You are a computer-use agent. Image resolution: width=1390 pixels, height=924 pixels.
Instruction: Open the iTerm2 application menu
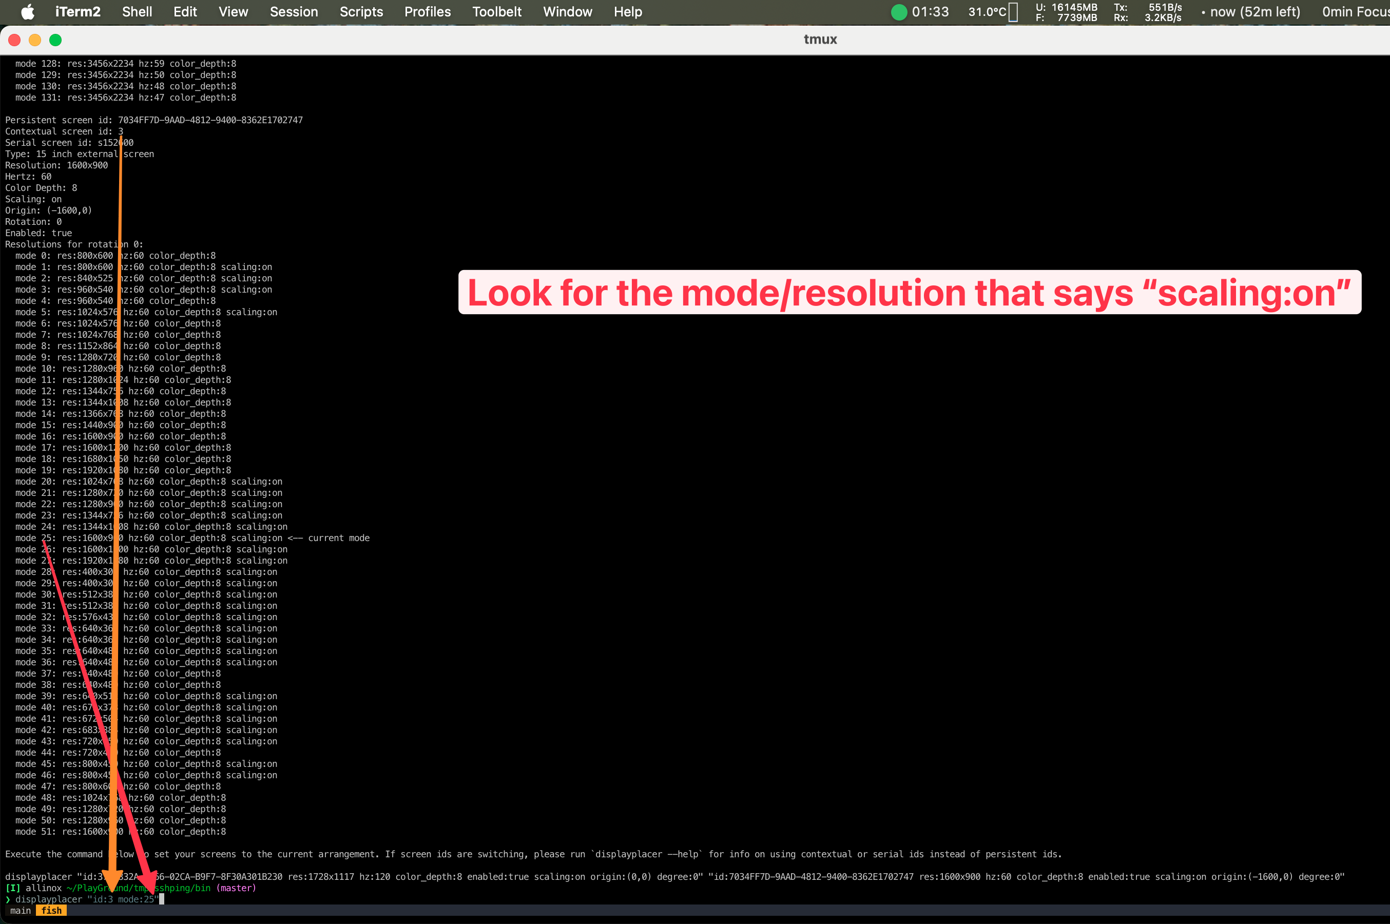click(78, 12)
